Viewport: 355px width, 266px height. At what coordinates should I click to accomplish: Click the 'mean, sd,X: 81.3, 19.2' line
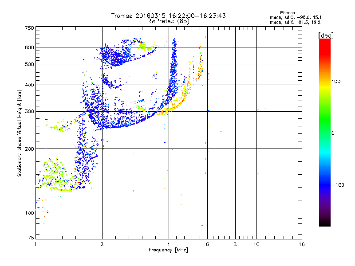(x=295, y=22)
